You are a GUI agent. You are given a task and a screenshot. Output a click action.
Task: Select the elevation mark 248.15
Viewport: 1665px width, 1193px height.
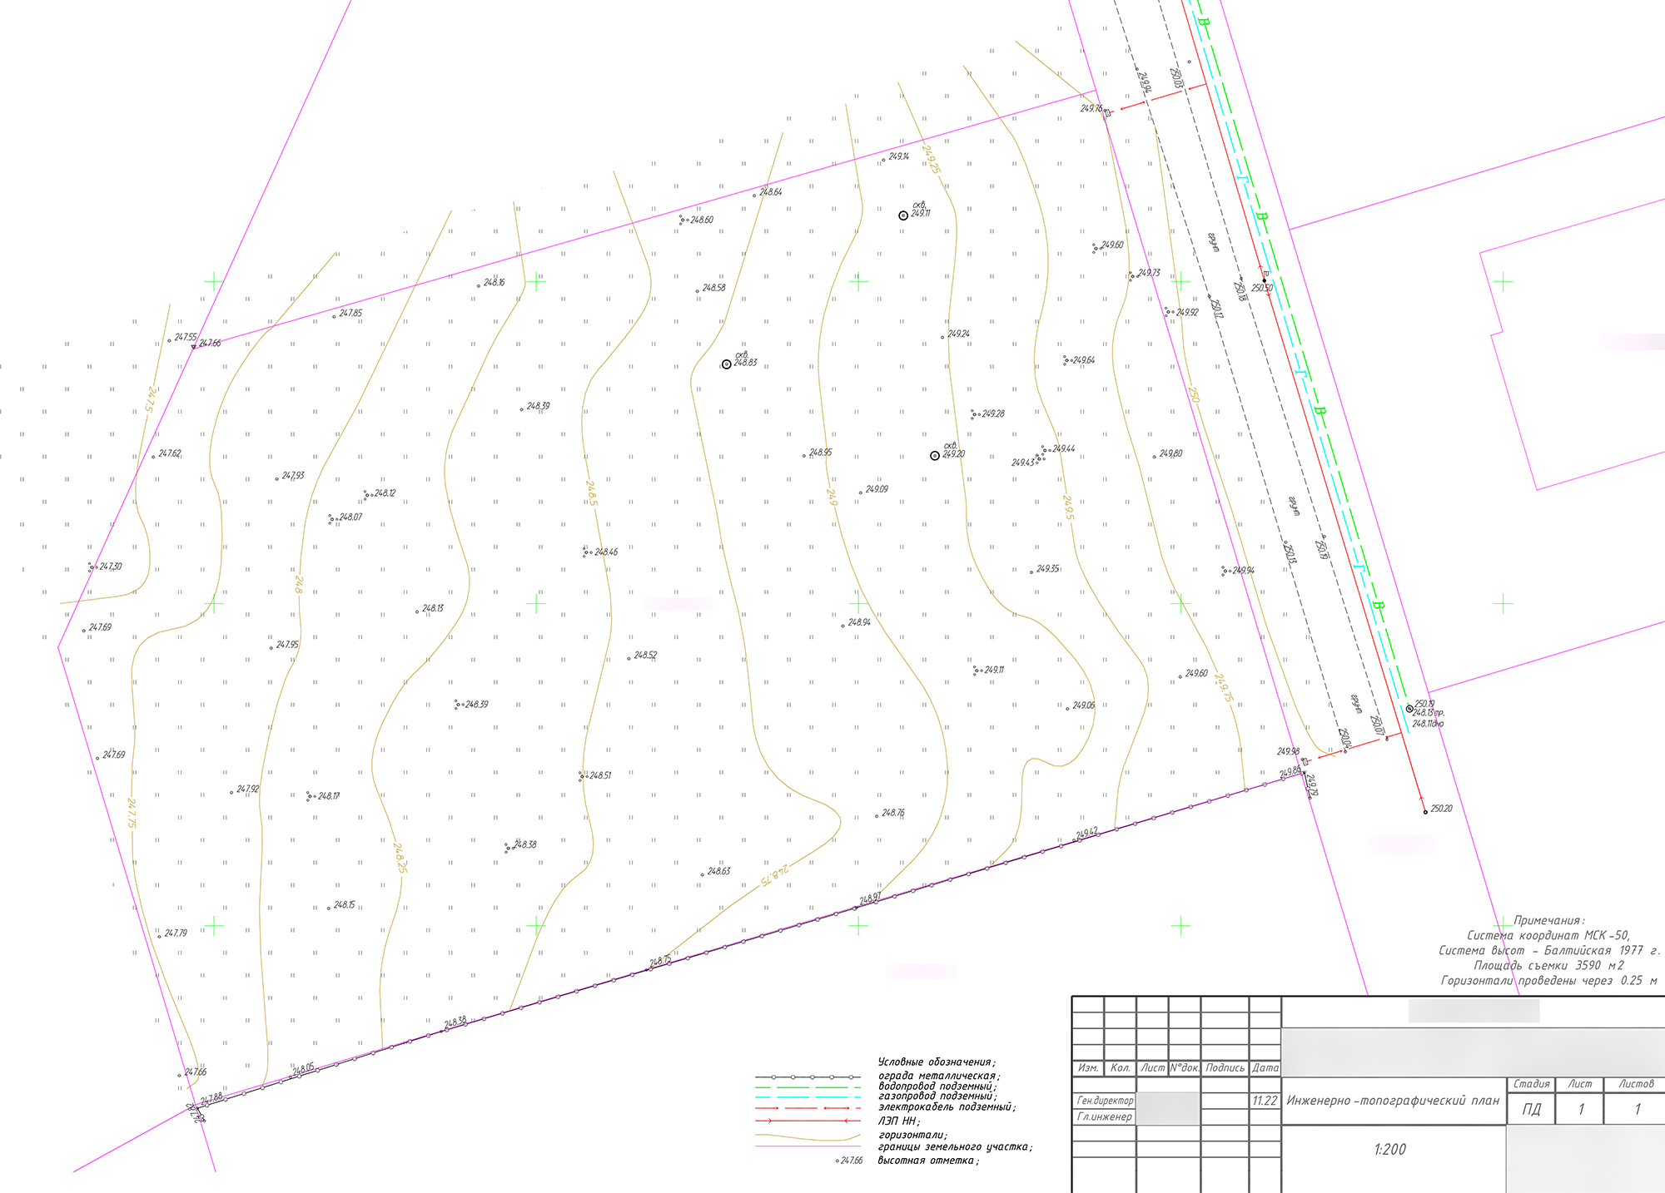point(344,905)
